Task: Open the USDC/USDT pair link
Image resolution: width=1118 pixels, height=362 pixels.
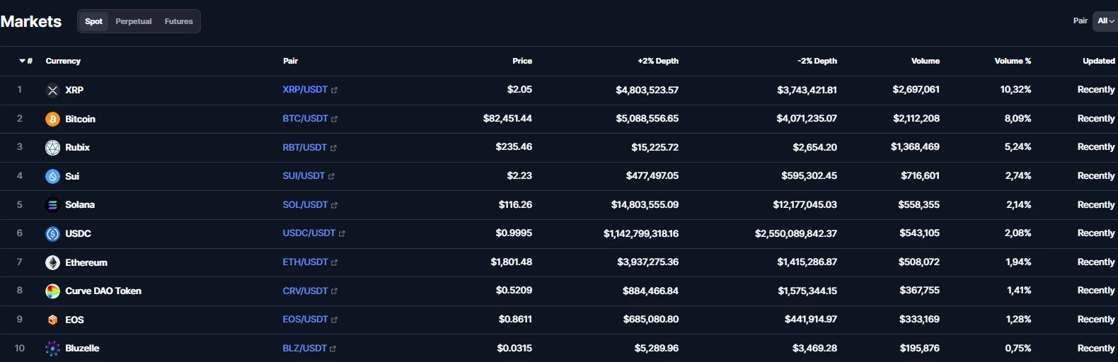Action: [309, 233]
